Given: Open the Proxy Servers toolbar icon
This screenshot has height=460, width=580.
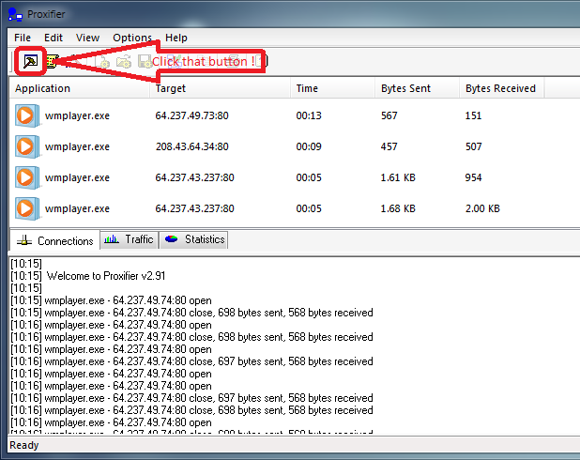Looking at the screenshot, I should 53,61.
